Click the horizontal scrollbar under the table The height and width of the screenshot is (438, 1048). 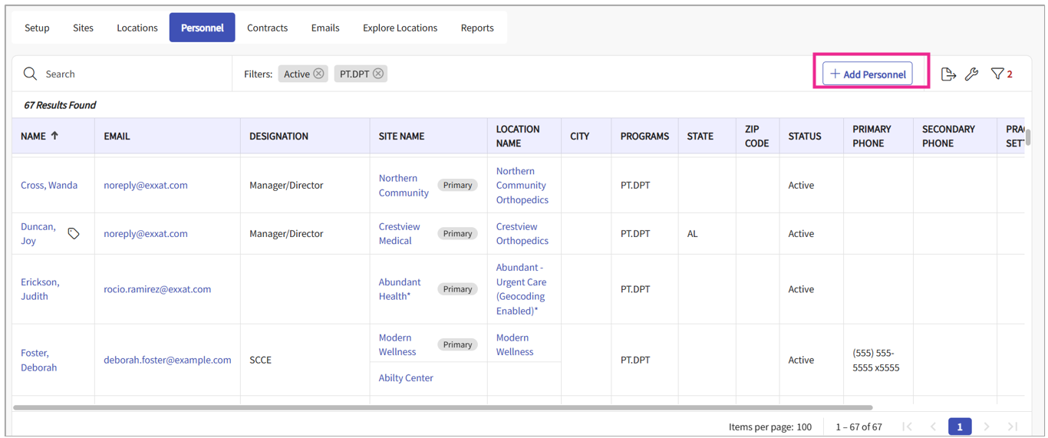coord(443,407)
